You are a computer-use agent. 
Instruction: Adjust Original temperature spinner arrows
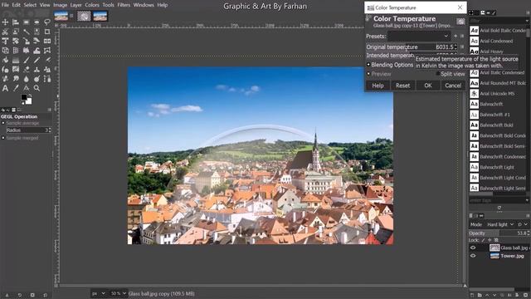(x=455, y=47)
